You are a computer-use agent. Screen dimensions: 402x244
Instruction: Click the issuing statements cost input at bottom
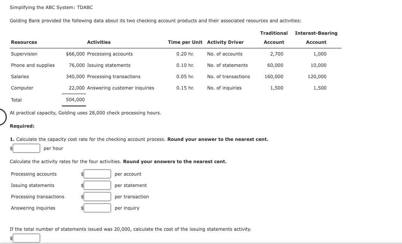[x=26, y=238]
